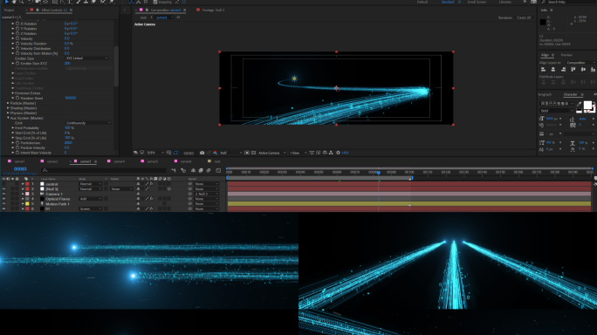Open the control layer blend mode dropdown
This screenshot has height=335, width=597.
point(90,184)
